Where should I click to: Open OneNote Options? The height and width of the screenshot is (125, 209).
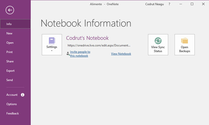[15, 104]
